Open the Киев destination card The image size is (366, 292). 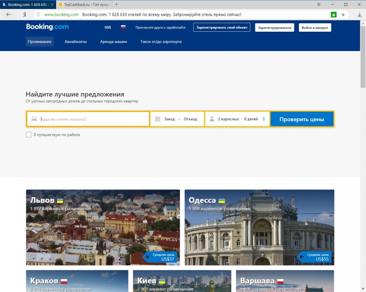click(x=182, y=281)
